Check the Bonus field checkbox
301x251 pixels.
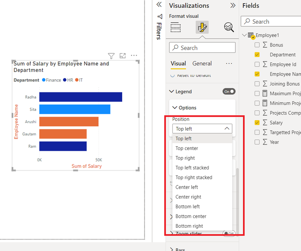click(x=257, y=45)
